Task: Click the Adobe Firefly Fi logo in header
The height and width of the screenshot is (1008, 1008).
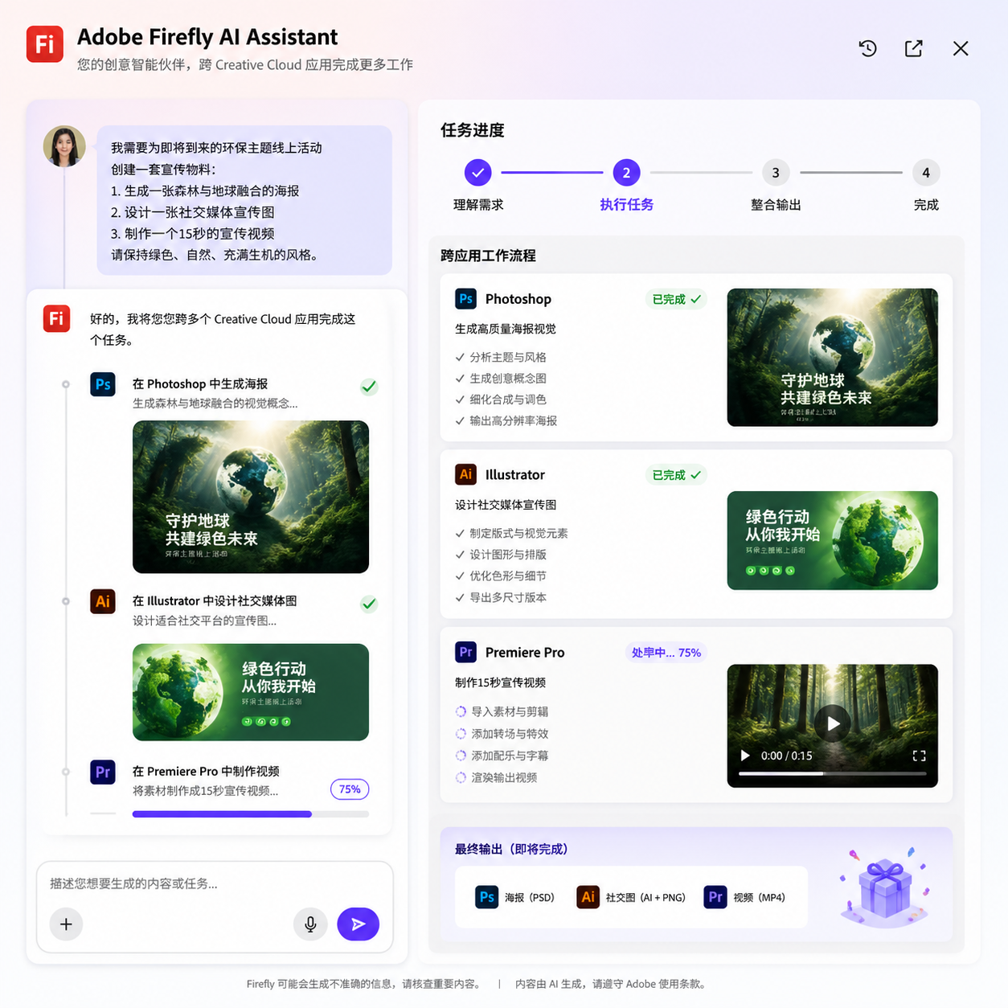Action: pos(45,44)
